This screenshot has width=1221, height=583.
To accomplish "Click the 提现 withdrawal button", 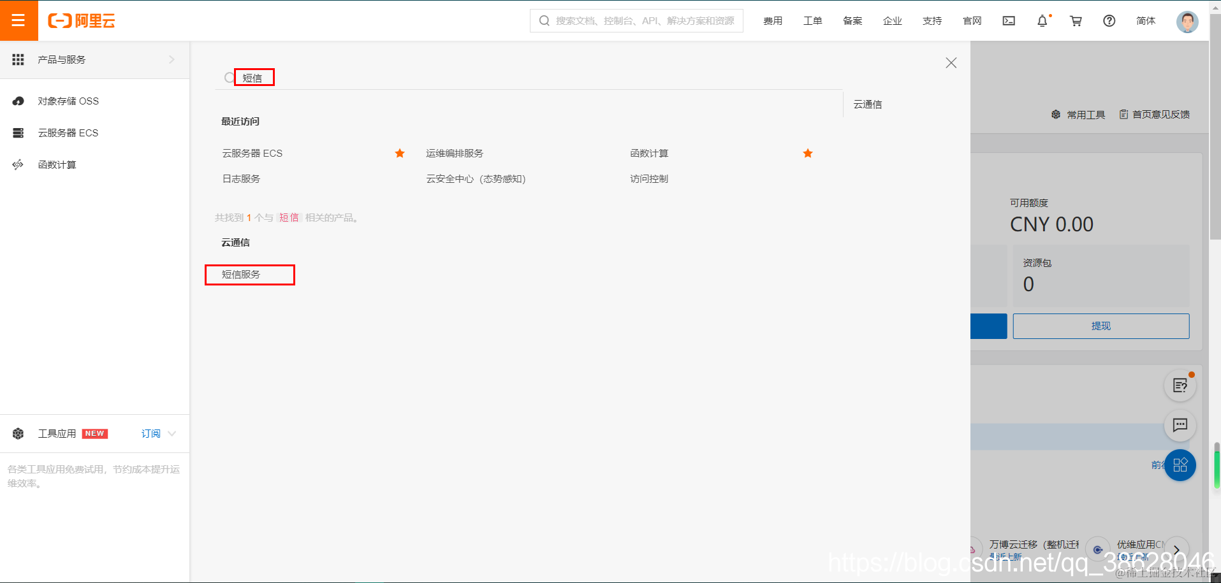I will point(1100,326).
